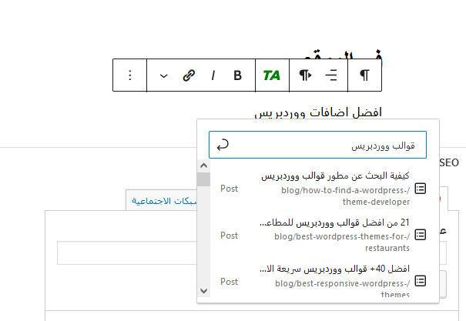Click the paragraph block type icon

pos(364,75)
